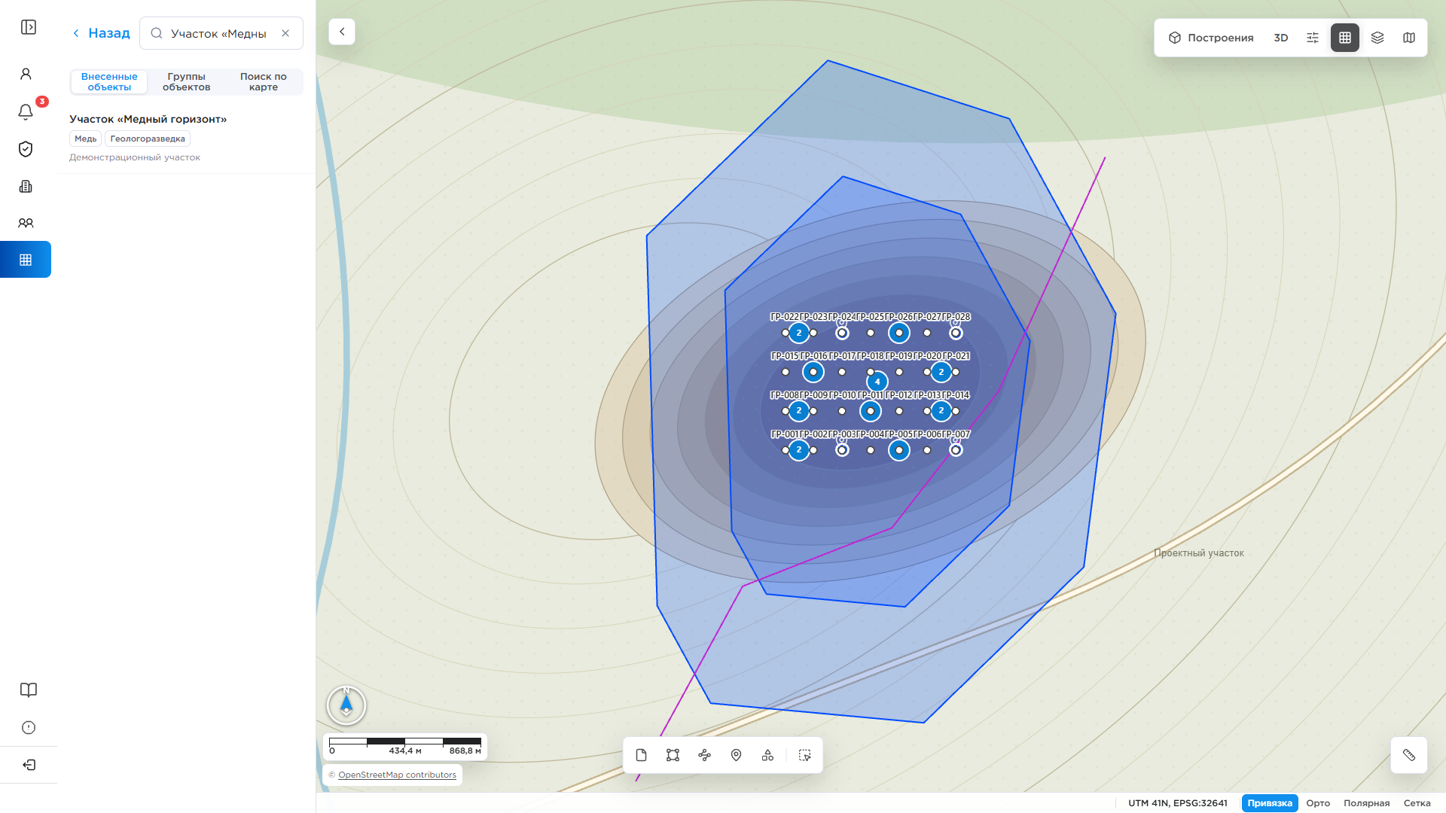Screen dimensions: 1446x813
Task: Open map settings sliders icon
Action: 1313,38
